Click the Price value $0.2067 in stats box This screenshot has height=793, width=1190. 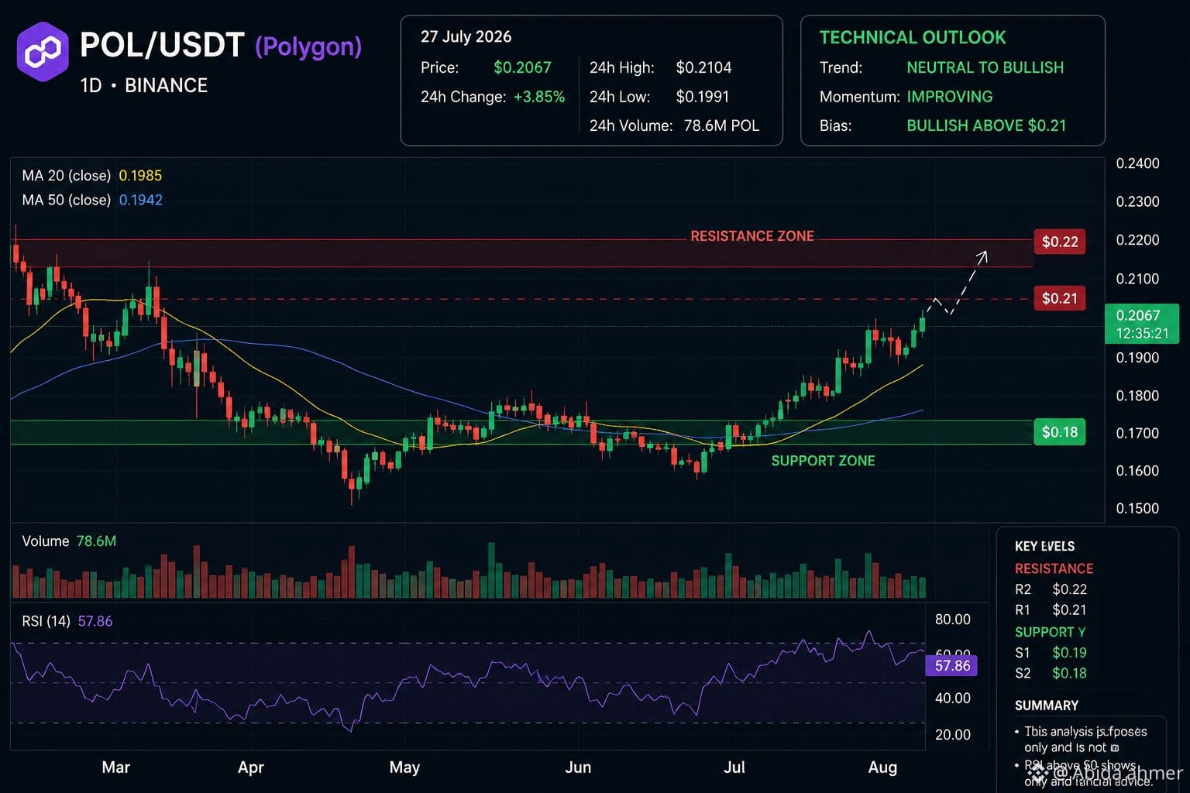522,67
